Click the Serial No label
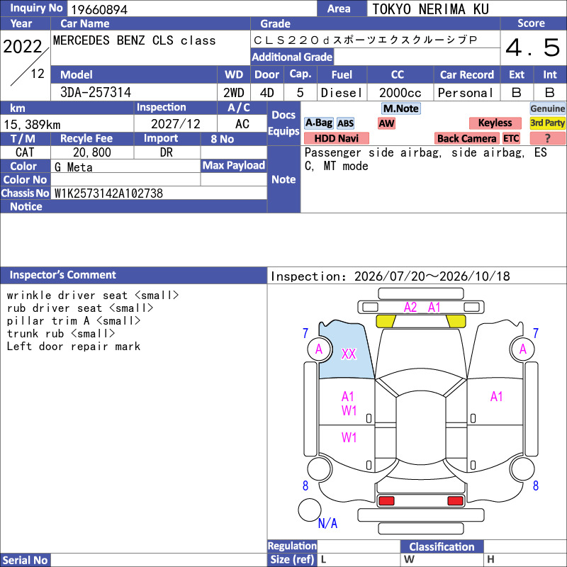The height and width of the screenshot is (567, 567). click(25, 560)
